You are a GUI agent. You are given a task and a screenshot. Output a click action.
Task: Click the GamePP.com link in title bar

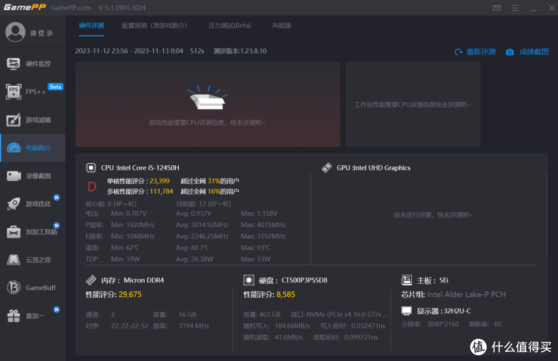click(71, 7)
